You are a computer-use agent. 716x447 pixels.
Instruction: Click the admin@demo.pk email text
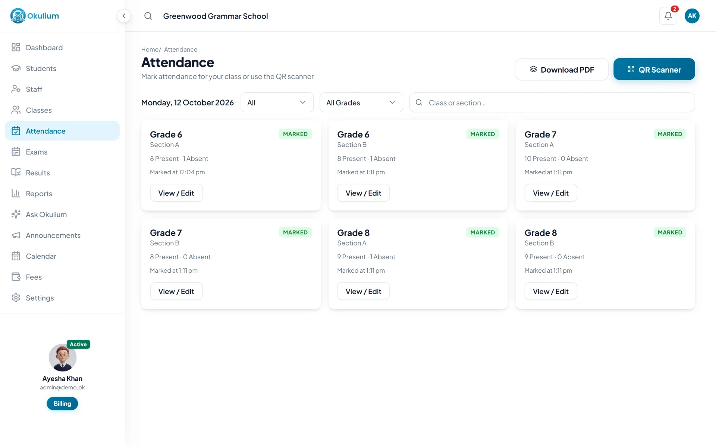(x=62, y=387)
